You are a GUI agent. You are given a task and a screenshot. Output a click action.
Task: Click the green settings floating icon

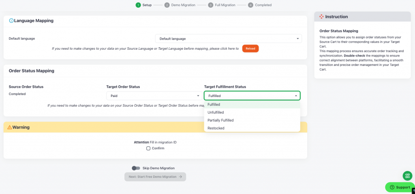[x=407, y=176]
